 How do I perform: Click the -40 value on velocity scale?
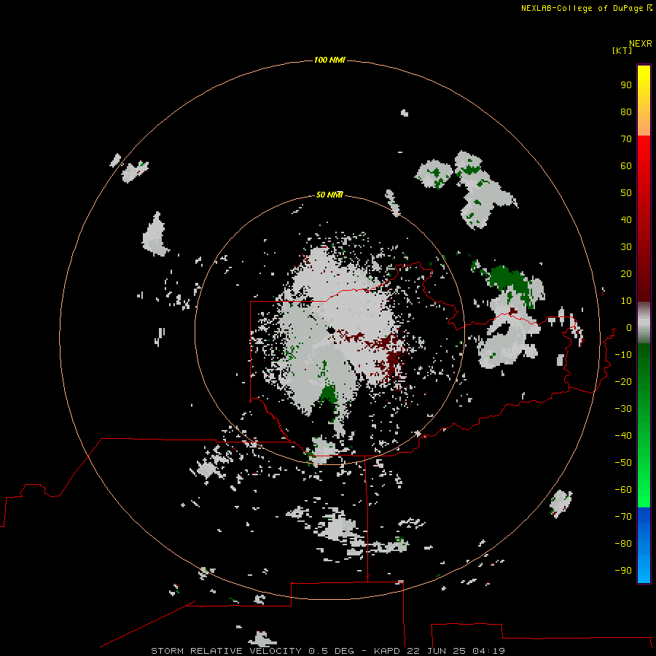[623, 436]
